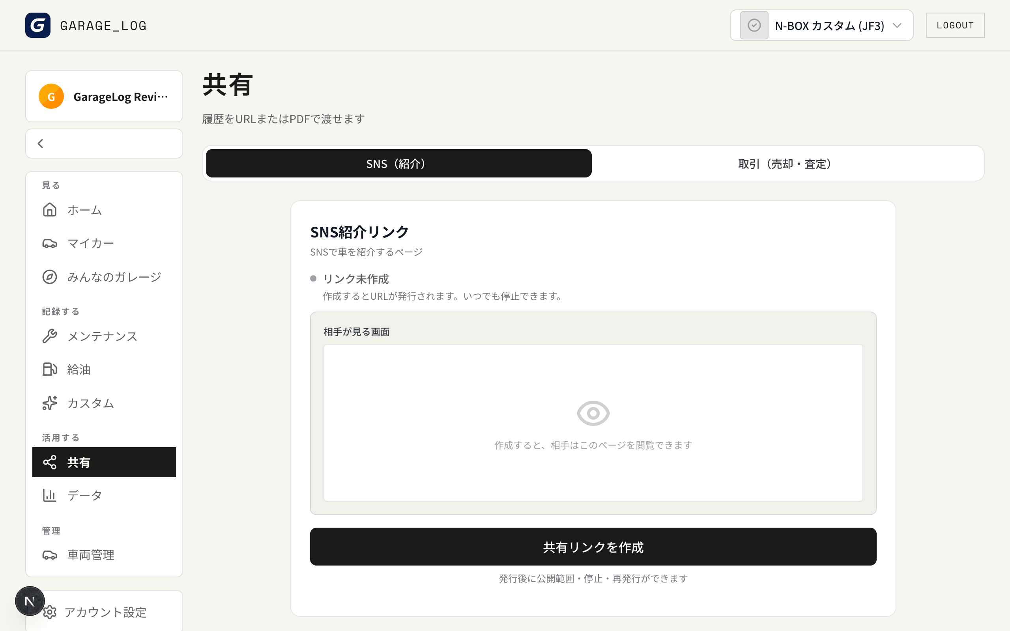The image size is (1010, 631).
Task: Click the 記録する section label
Action: pyautogui.click(x=61, y=311)
